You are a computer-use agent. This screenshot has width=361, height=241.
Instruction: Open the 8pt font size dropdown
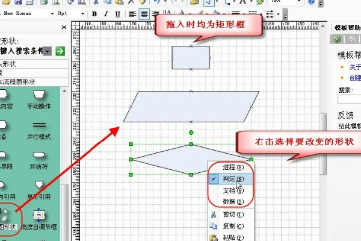[x=82, y=14]
